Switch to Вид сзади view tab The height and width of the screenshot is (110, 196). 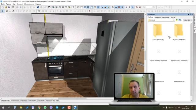[x=49, y=101]
